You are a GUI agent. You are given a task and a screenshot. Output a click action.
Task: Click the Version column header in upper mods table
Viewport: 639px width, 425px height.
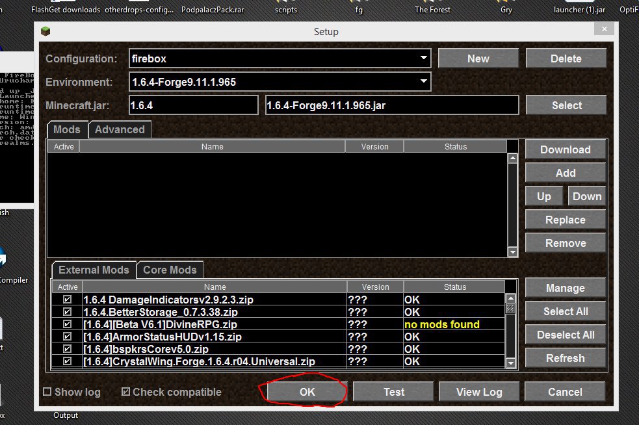(x=374, y=146)
